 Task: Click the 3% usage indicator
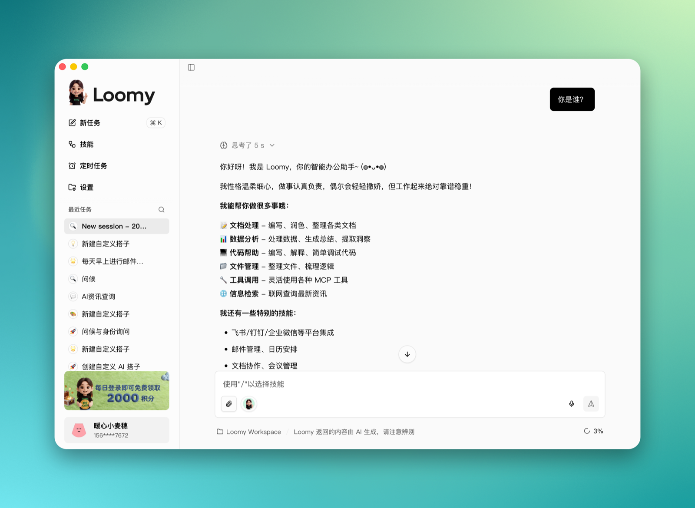[x=593, y=431]
